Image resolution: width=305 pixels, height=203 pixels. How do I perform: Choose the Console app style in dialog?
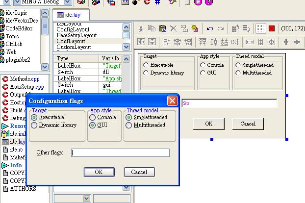(93, 118)
